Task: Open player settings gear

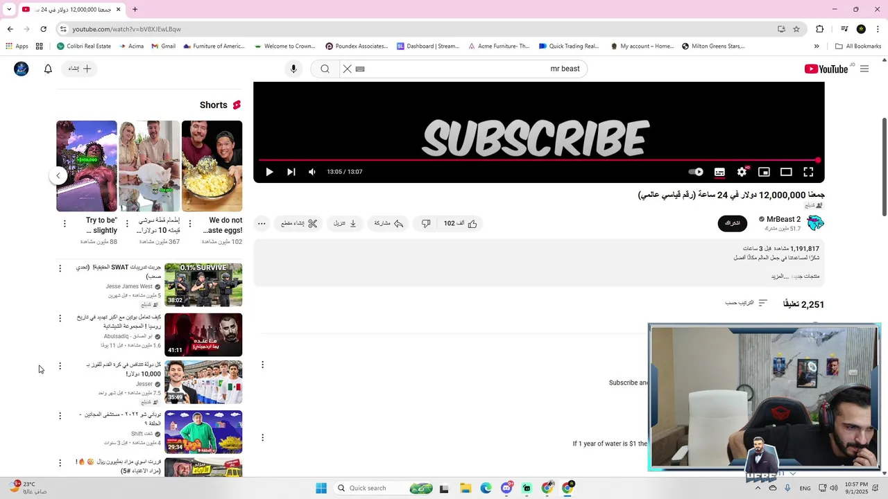Action: 742,172
